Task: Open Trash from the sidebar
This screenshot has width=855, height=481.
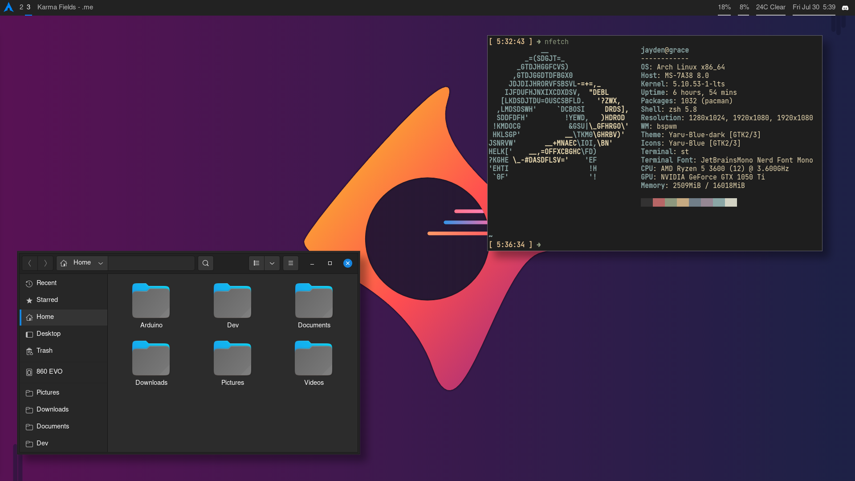Action: tap(45, 351)
